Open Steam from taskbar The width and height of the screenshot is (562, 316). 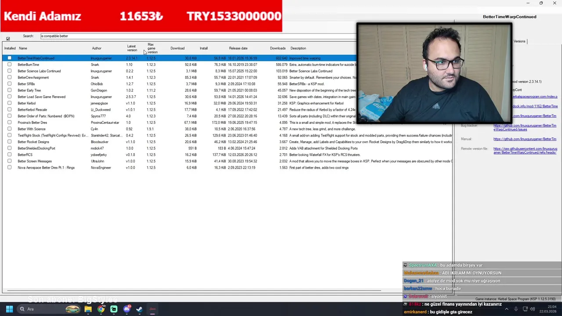pyautogui.click(x=139, y=309)
